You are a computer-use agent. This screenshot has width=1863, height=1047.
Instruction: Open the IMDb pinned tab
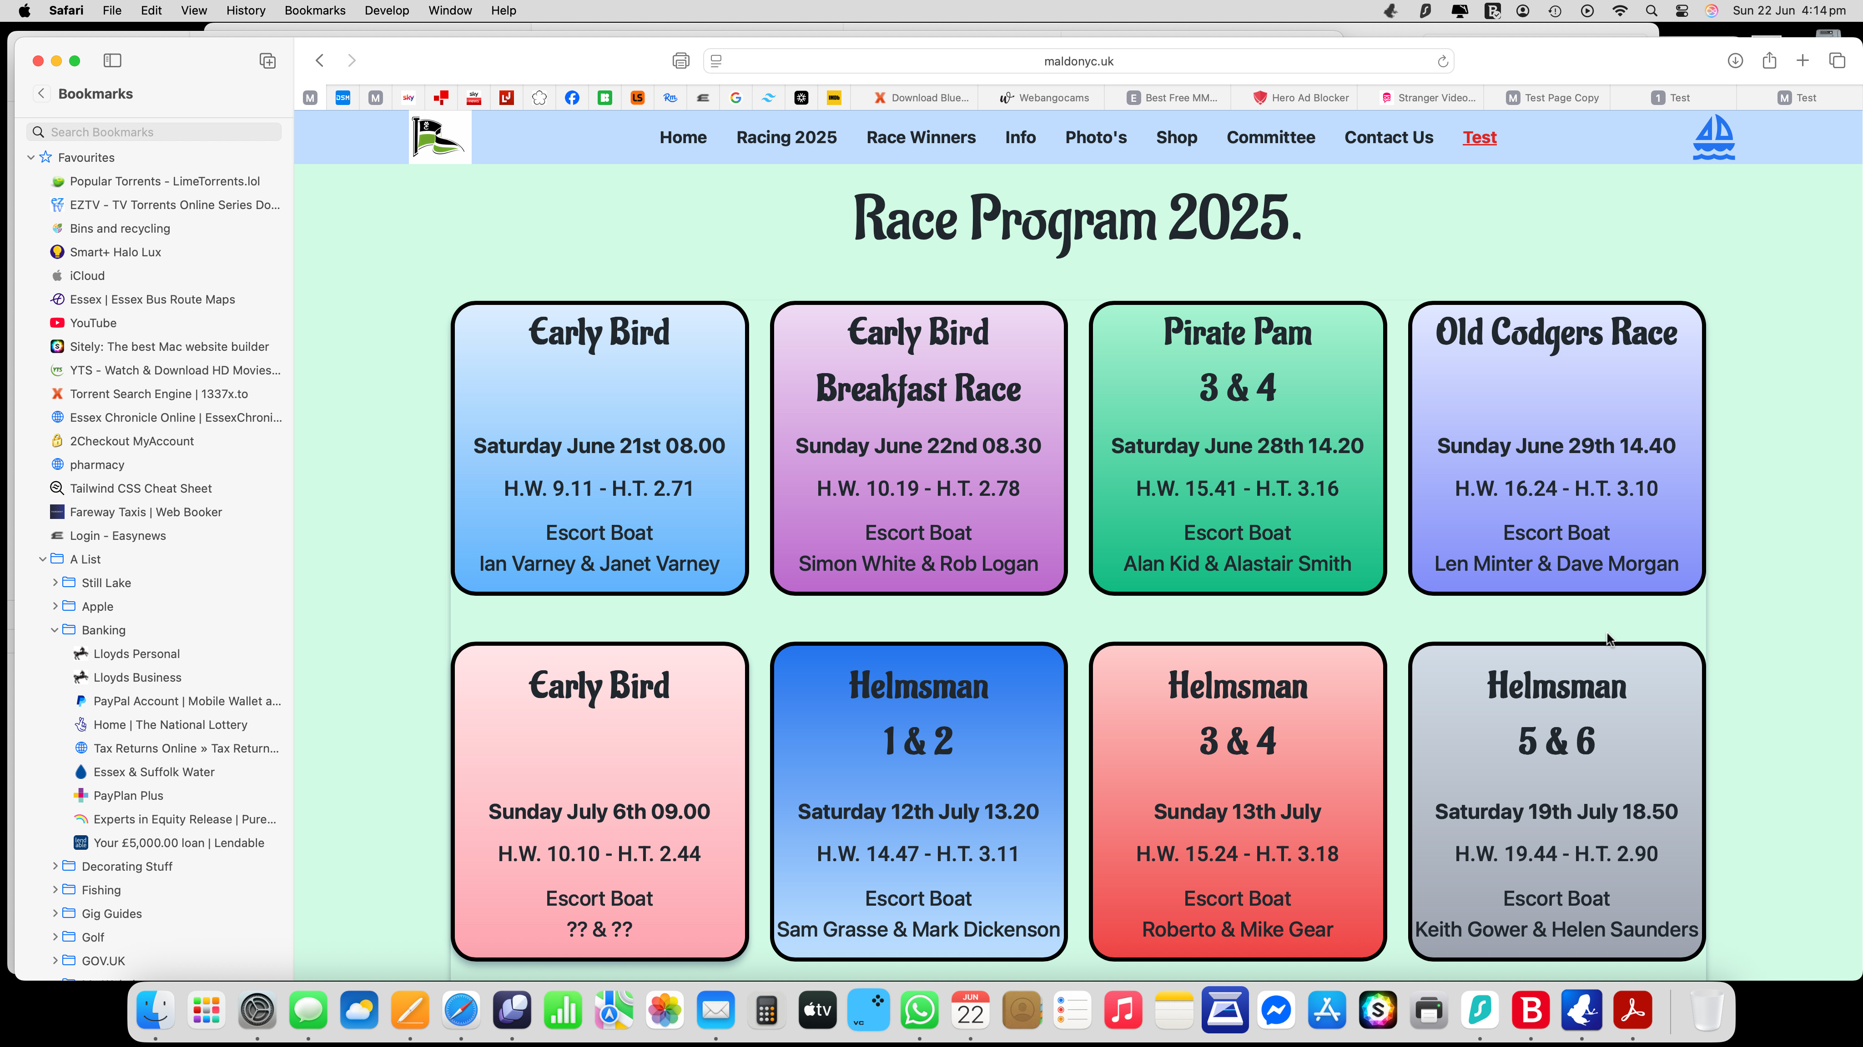(x=834, y=98)
